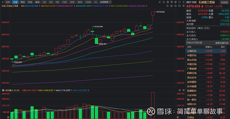The height and width of the screenshot is (119, 230).
Task: Select 上海石化 row in stock list
Action: coord(206,51)
